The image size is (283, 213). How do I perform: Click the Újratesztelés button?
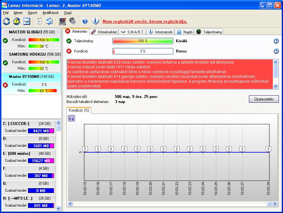click(264, 99)
